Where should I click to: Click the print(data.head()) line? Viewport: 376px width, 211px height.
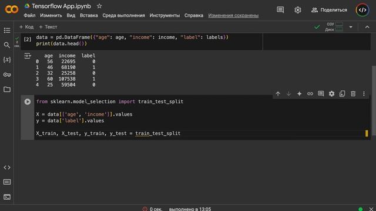coord(61,44)
